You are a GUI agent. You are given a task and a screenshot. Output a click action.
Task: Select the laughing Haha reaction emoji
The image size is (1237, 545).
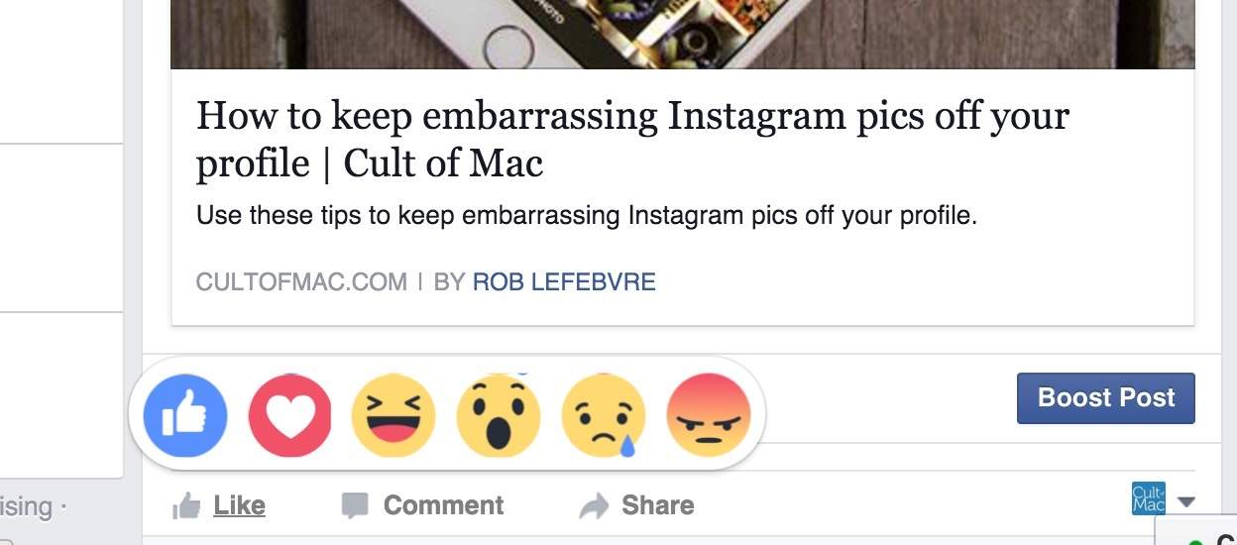(x=394, y=415)
